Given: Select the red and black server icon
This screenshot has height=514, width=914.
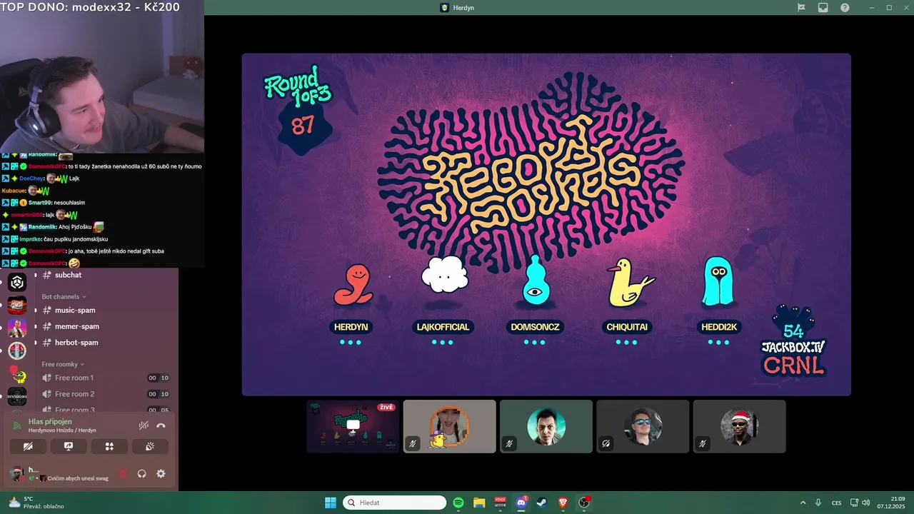Looking at the screenshot, I should [17, 306].
